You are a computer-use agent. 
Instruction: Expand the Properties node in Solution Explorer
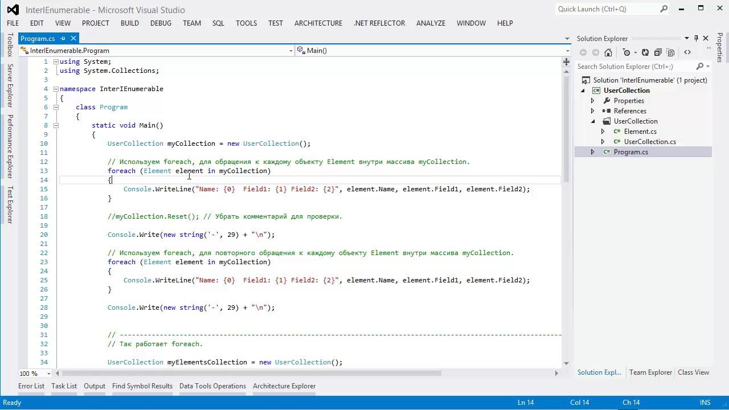pyautogui.click(x=592, y=101)
